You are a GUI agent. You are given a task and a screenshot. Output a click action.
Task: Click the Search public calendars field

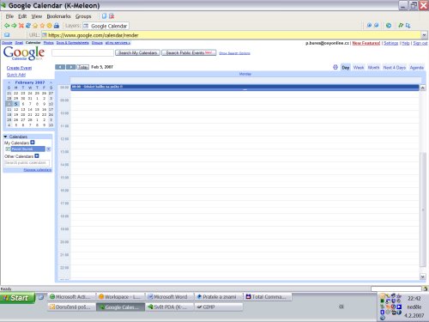pos(27,163)
